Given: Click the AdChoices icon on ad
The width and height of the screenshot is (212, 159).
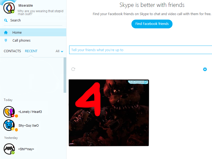Looking at the screenshot, I should 146,82.
